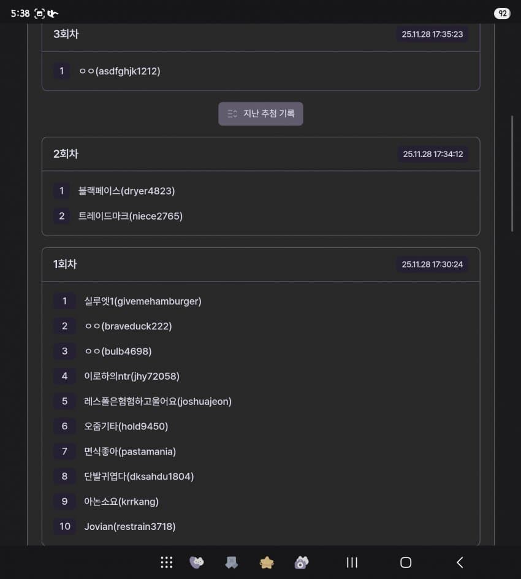Tap the recent apps navigation button
The image size is (521, 579).
click(352, 562)
